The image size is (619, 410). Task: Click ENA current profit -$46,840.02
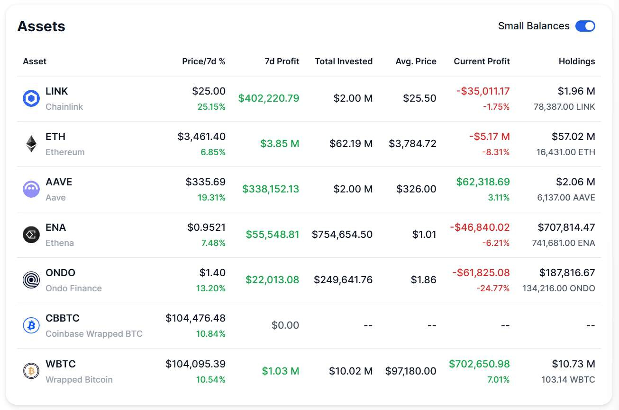click(480, 227)
